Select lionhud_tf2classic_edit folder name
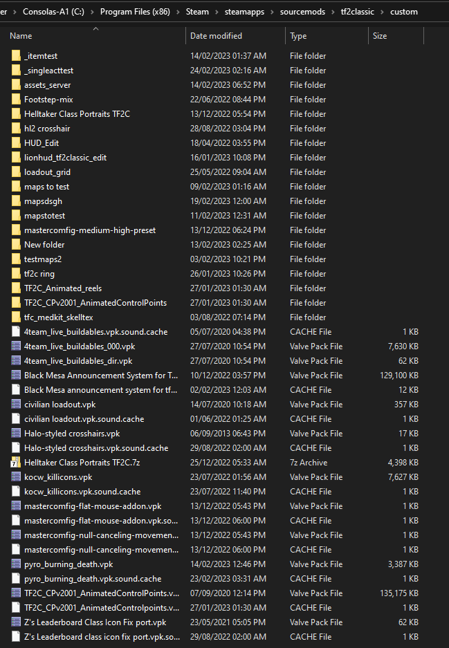The width and height of the screenshot is (449, 648). click(65, 158)
